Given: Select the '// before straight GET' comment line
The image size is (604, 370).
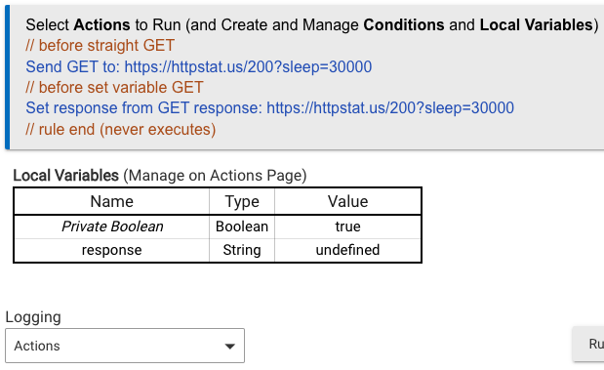Looking at the screenshot, I should (x=100, y=46).
